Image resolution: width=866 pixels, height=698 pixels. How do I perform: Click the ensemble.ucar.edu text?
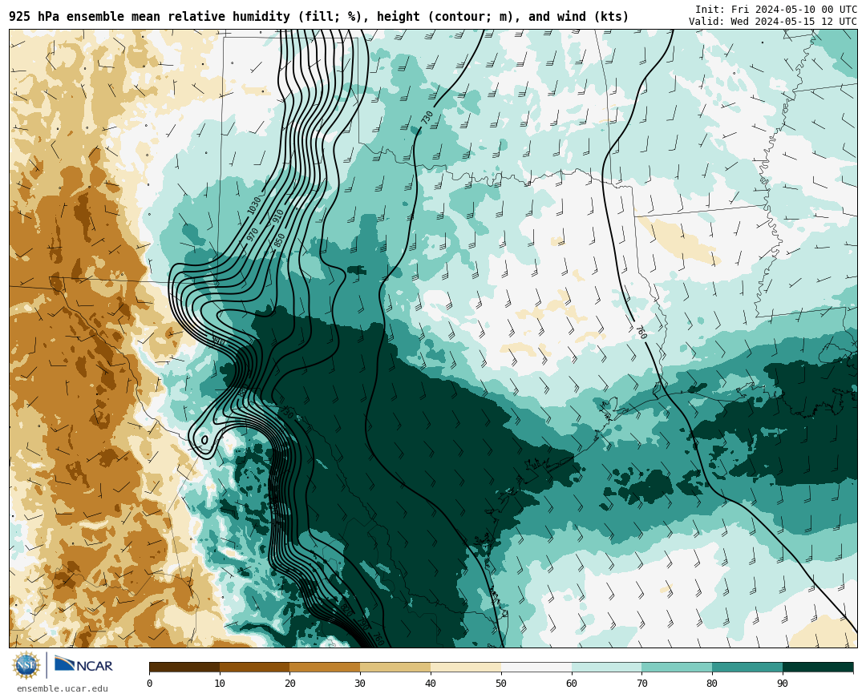tap(63, 688)
